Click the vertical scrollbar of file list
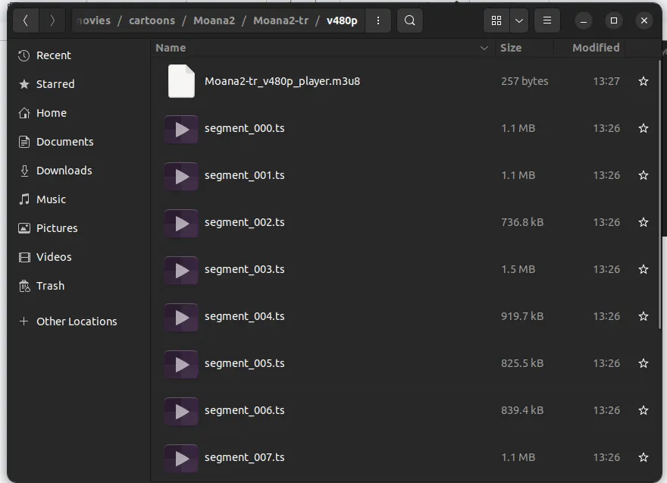Viewport: 667px width, 483px height. pos(659,194)
